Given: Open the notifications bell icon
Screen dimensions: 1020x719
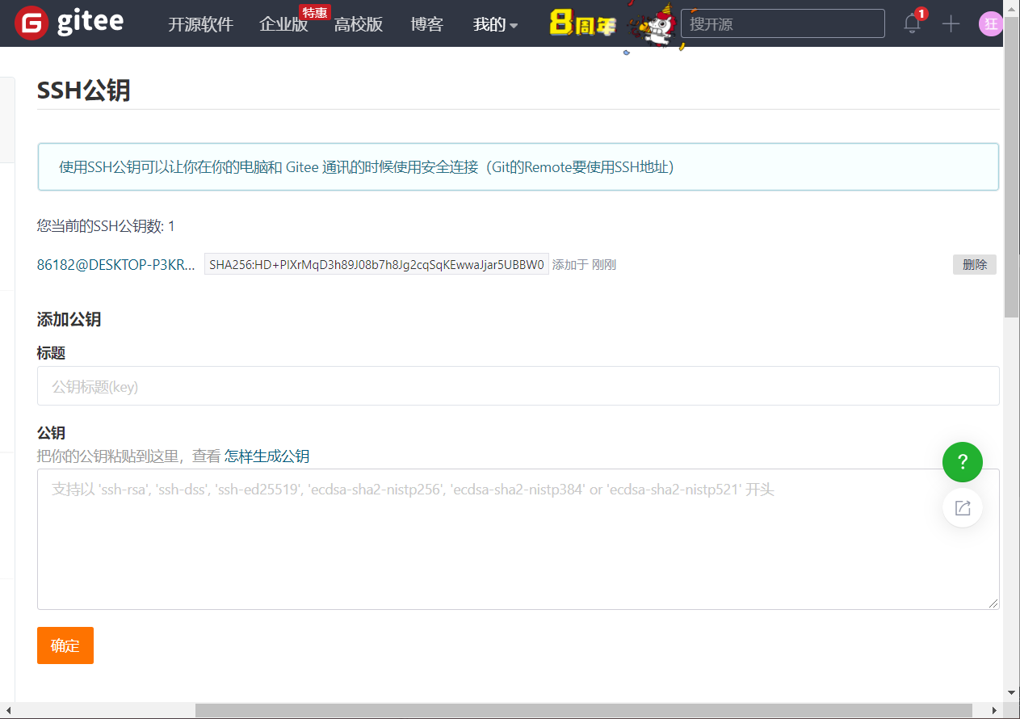Looking at the screenshot, I should [x=913, y=23].
